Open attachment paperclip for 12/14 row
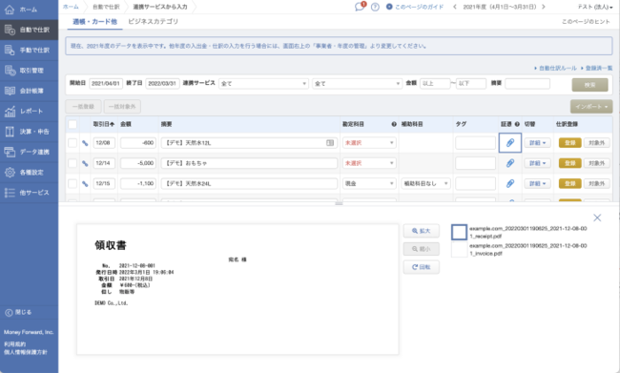Viewport: 620px width, 373px height. pos(510,163)
